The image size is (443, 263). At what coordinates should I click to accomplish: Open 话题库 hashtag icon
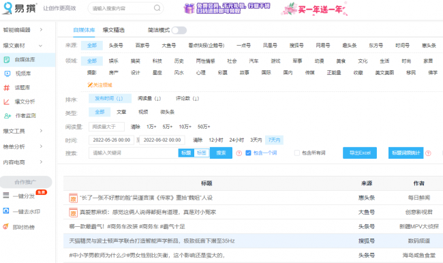[x=7, y=88]
